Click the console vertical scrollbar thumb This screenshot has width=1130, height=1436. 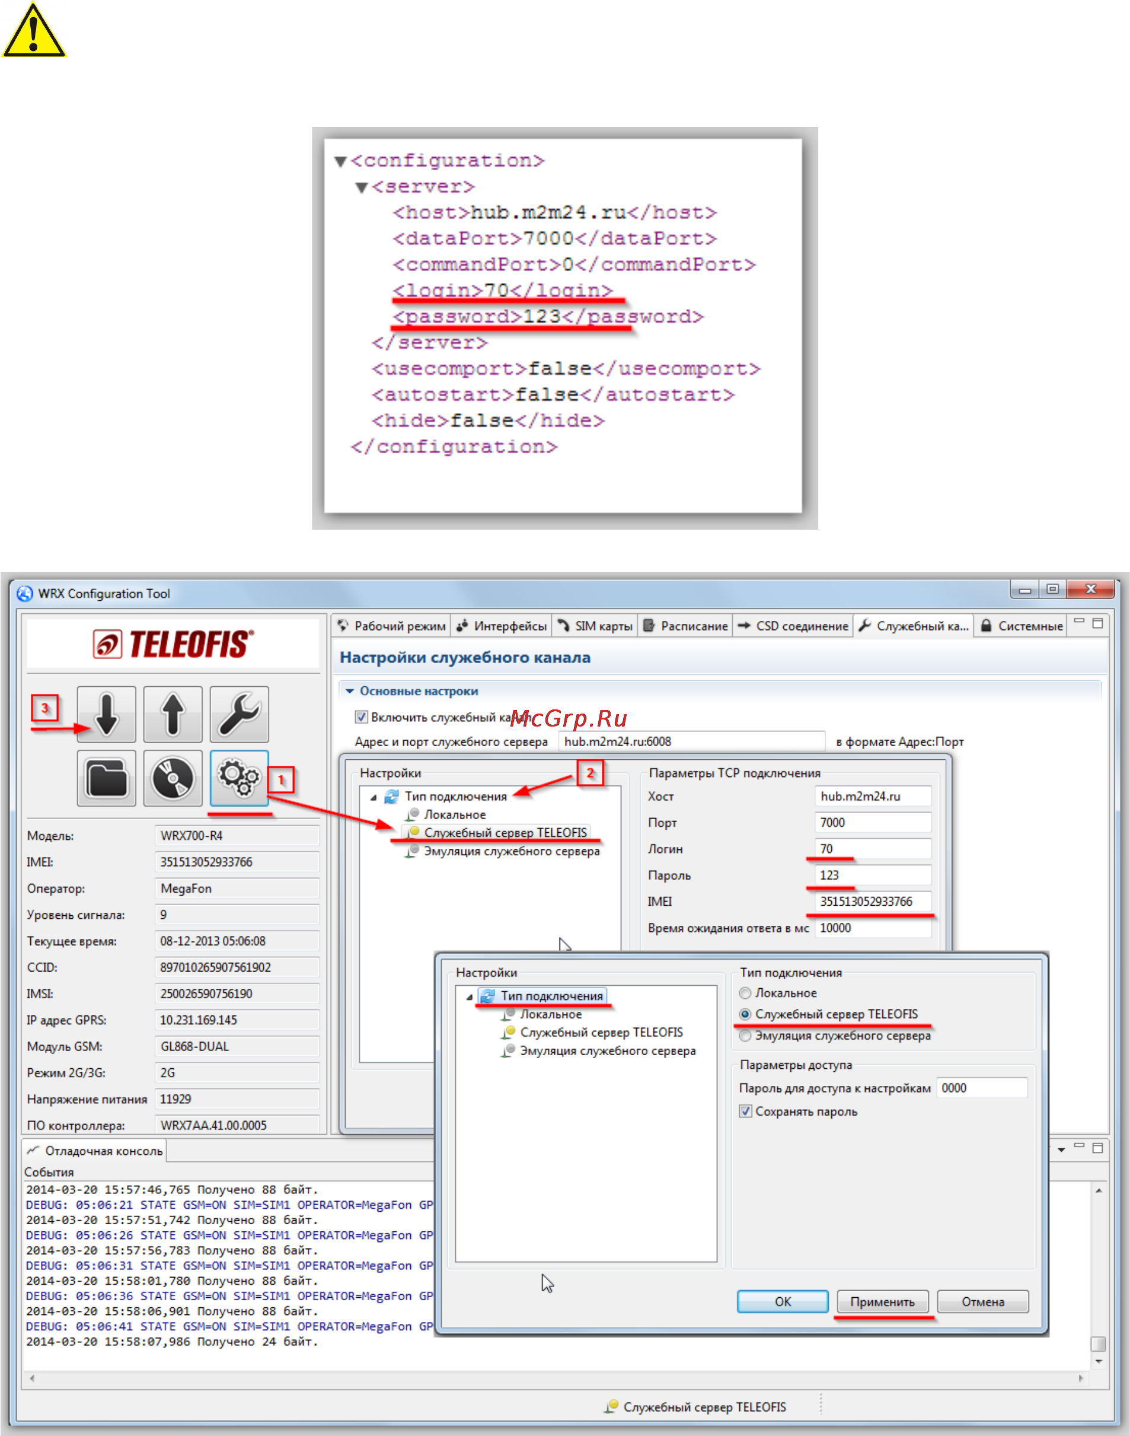click(1098, 1343)
